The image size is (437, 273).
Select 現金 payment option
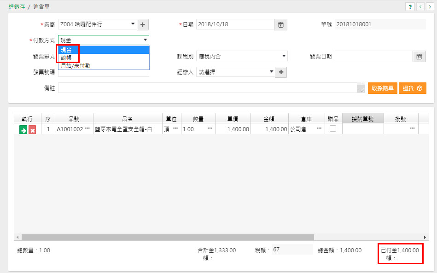pos(104,50)
